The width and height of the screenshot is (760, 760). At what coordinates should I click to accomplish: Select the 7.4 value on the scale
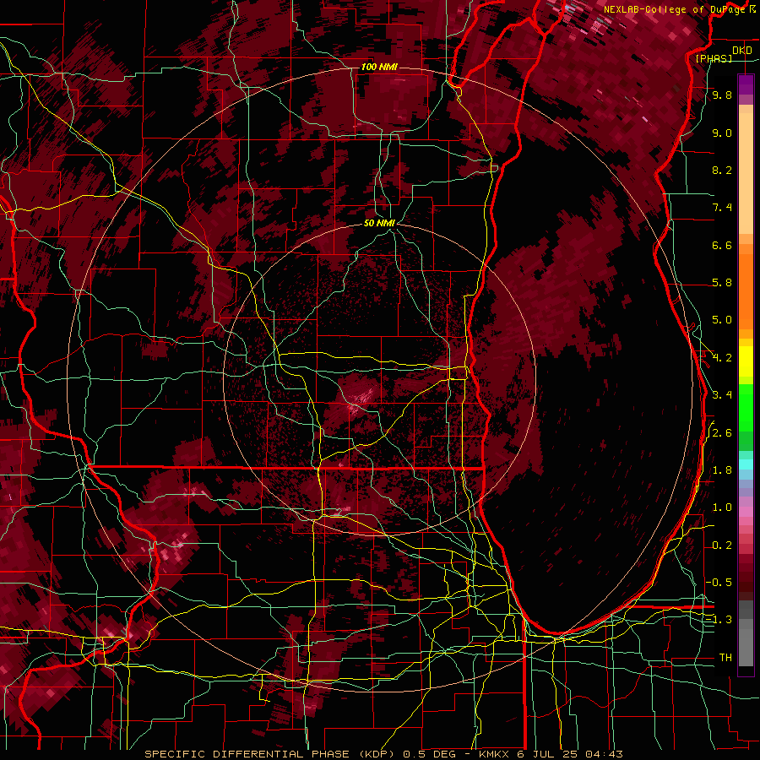pos(722,208)
